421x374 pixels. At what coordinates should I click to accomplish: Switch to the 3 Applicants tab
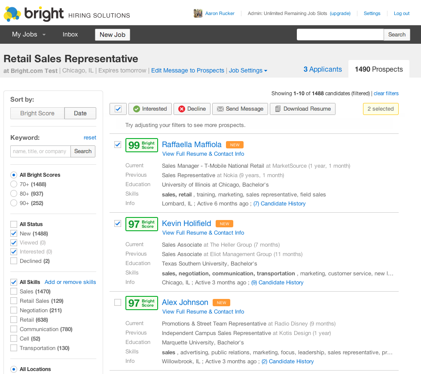pos(323,69)
